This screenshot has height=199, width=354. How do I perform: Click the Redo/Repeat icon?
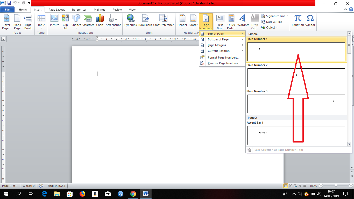pyautogui.click(x=23, y=3)
